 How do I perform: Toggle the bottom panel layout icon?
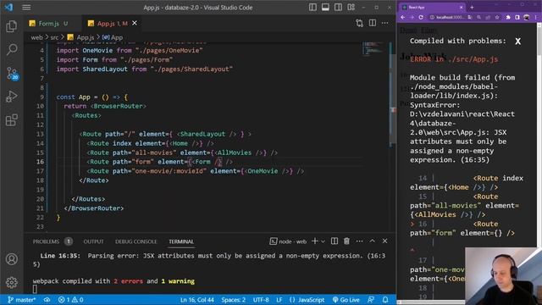[x=325, y=8]
